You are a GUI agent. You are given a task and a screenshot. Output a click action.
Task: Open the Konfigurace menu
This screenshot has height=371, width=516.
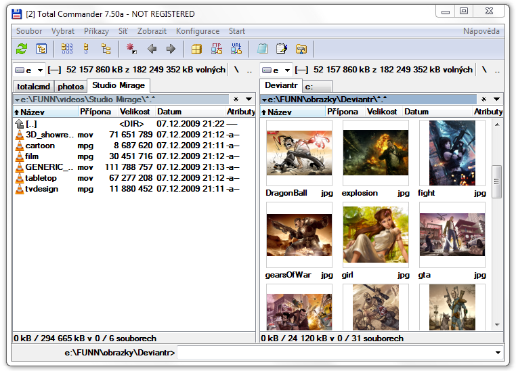[198, 31]
